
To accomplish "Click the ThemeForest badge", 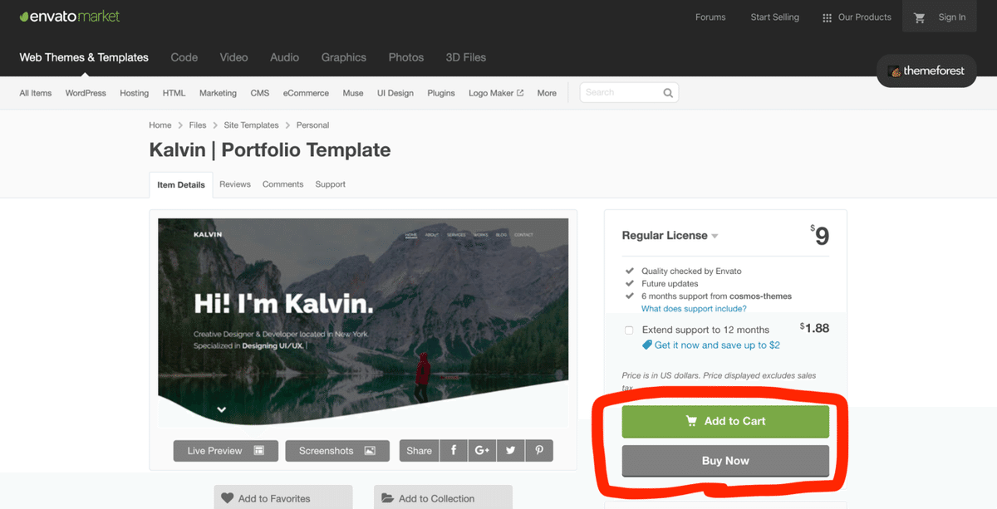I will (x=926, y=71).
